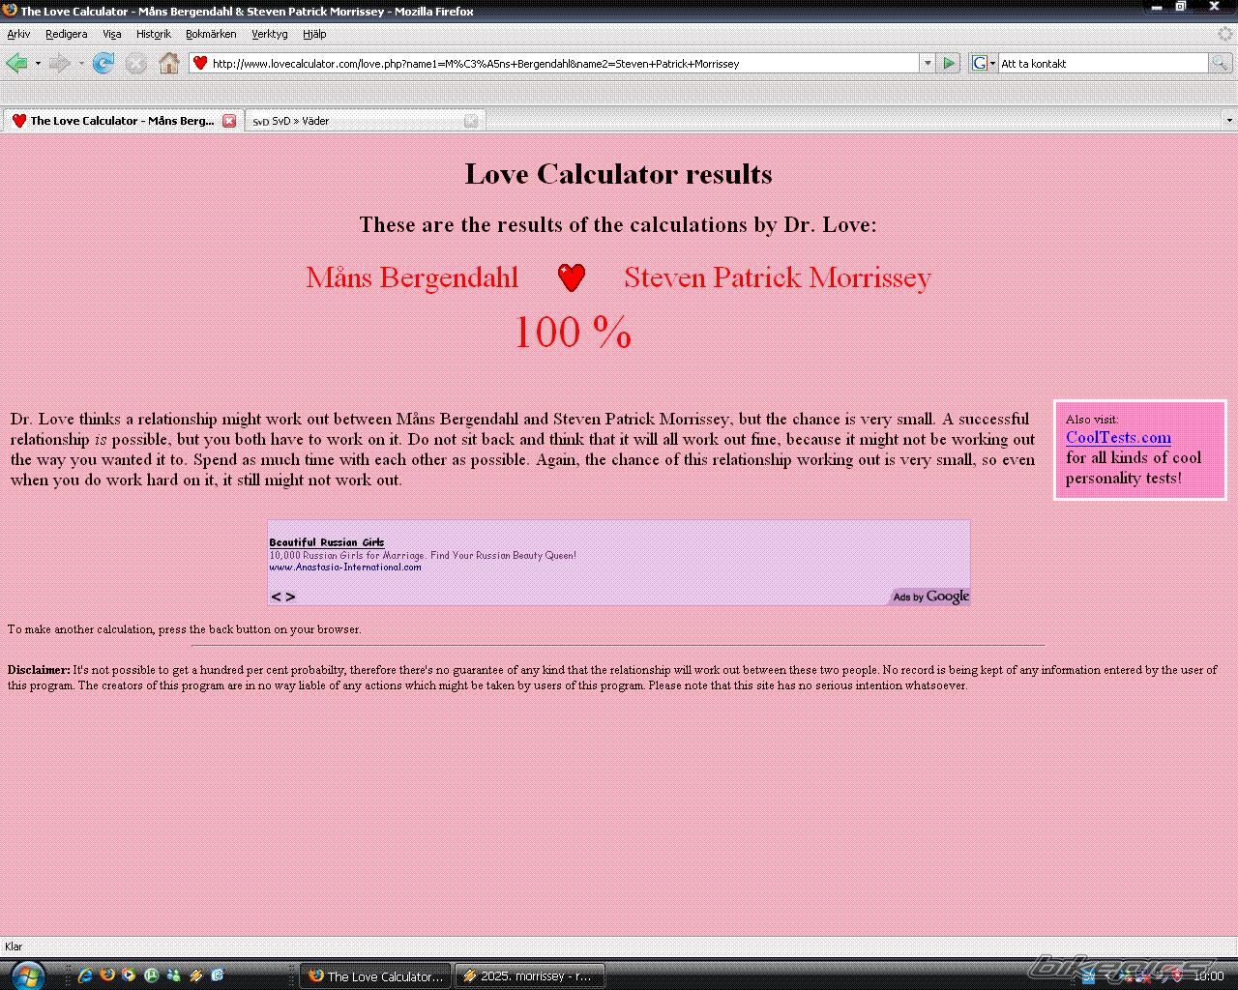Click the 100 % result text
Screen dimensions: 1238x990
573,333
